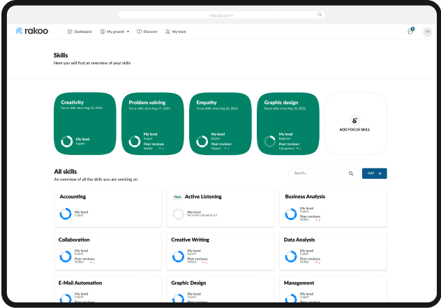441x308 pixels.
Task: Click the Graphic design level progress ring
Action: point(270,141)
